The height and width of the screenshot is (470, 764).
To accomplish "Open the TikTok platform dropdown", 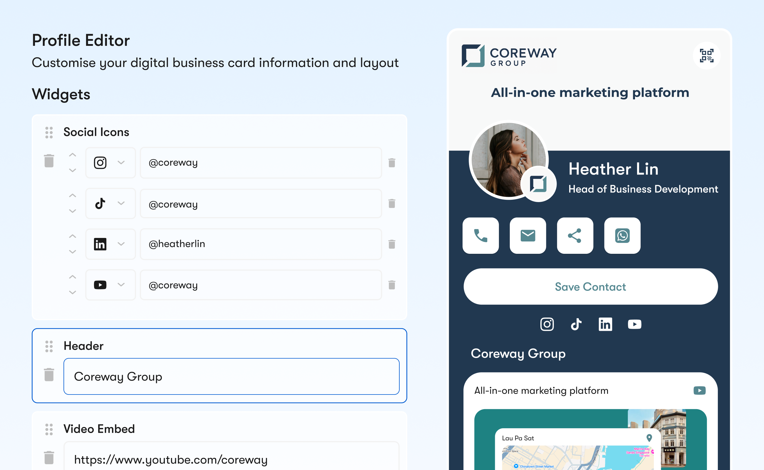I will point(110,203).
